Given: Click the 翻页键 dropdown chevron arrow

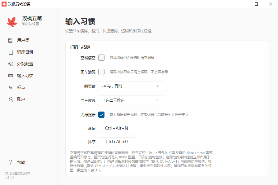Looking at the screenshot, I should (157, 86).
